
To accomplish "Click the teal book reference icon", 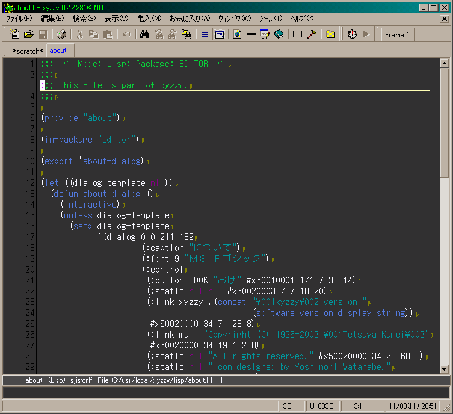I will (x=279, y=34).
